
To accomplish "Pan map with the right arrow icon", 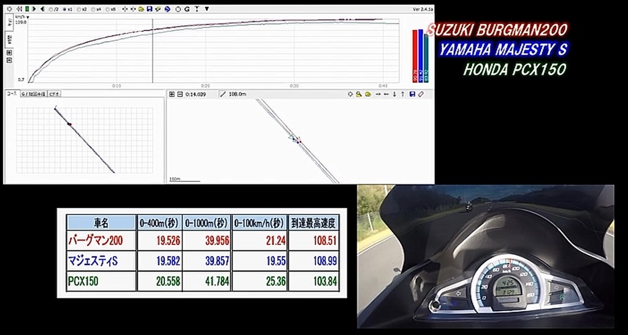I will pos(378,94).
